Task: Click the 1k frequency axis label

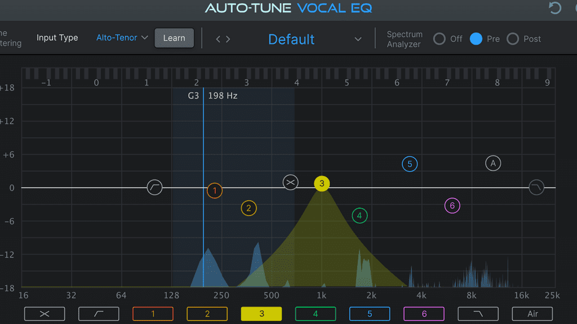Action: coord(321,295)
